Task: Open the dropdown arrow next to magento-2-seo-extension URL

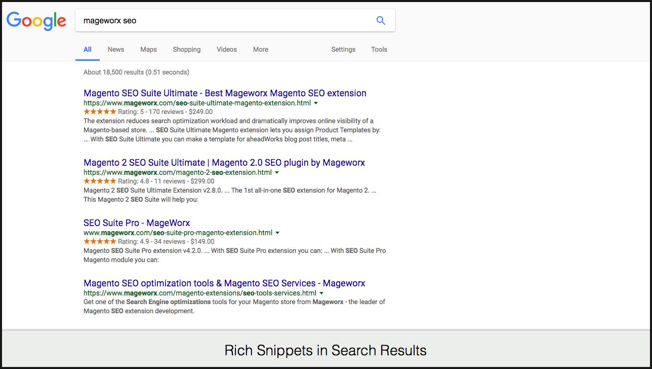Action: (x=277, y=173)
